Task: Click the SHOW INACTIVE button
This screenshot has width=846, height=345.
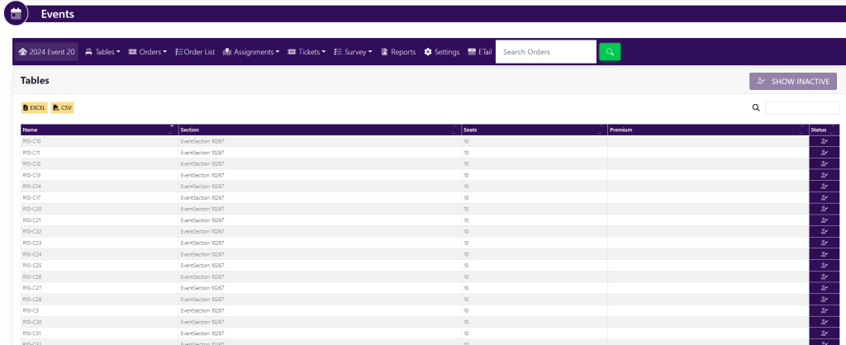Action: 793,81
